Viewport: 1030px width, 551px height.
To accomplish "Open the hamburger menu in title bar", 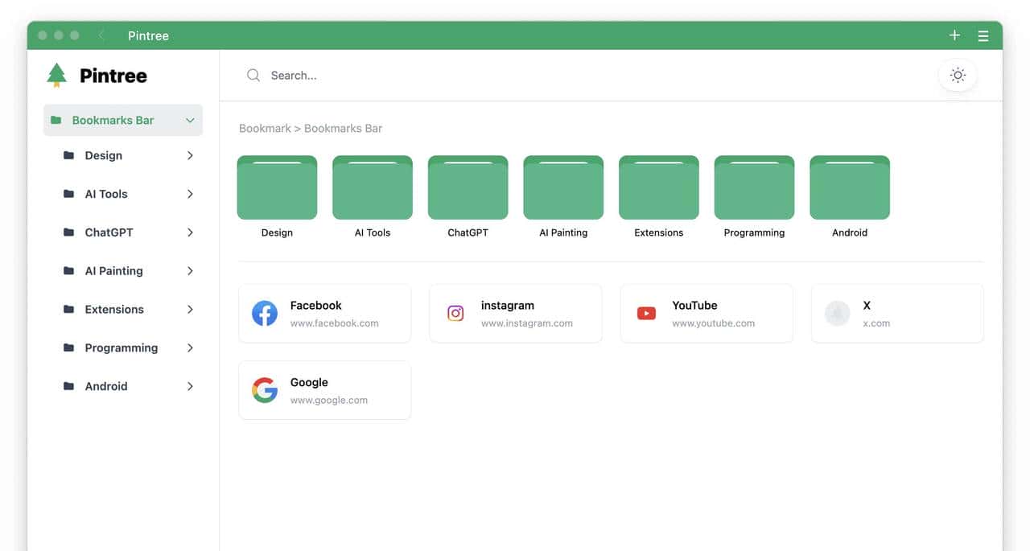I will click(x=983, y=35).
